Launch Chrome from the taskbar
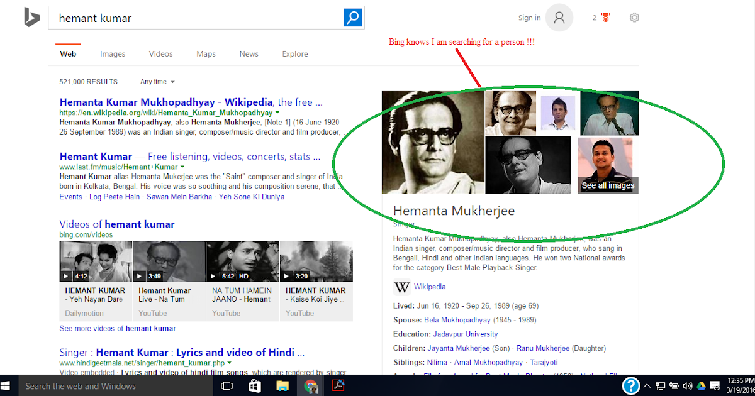 tap(311, 385)
